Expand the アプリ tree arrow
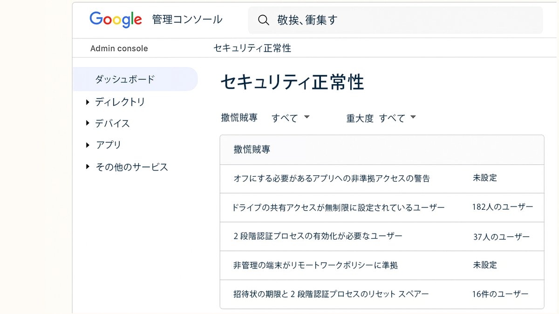559x314 pixels. pos(88,145)
